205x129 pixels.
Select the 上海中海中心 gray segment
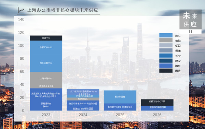[46, 79]
